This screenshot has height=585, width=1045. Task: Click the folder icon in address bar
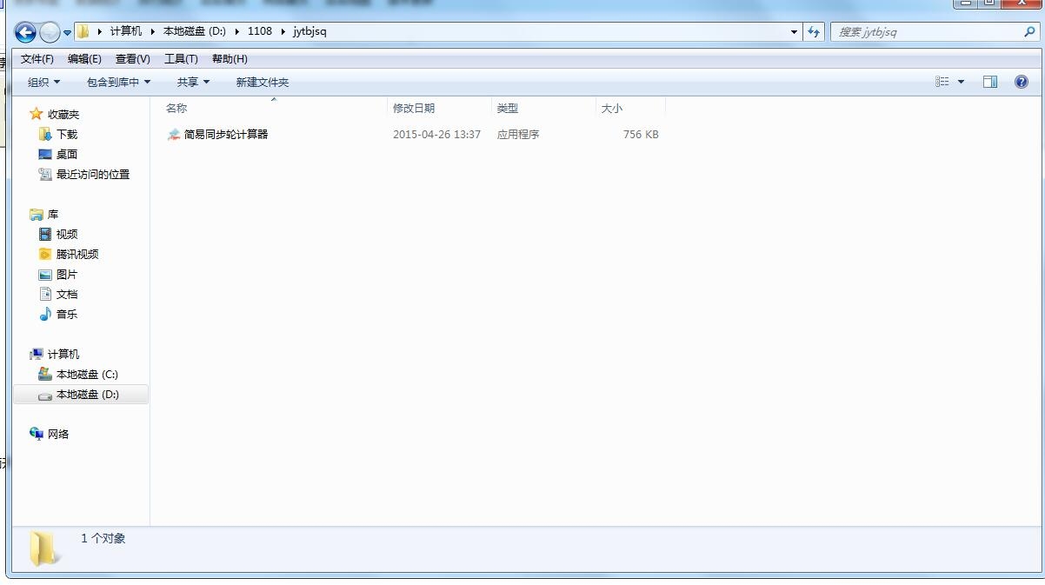(x=83, y=31)
